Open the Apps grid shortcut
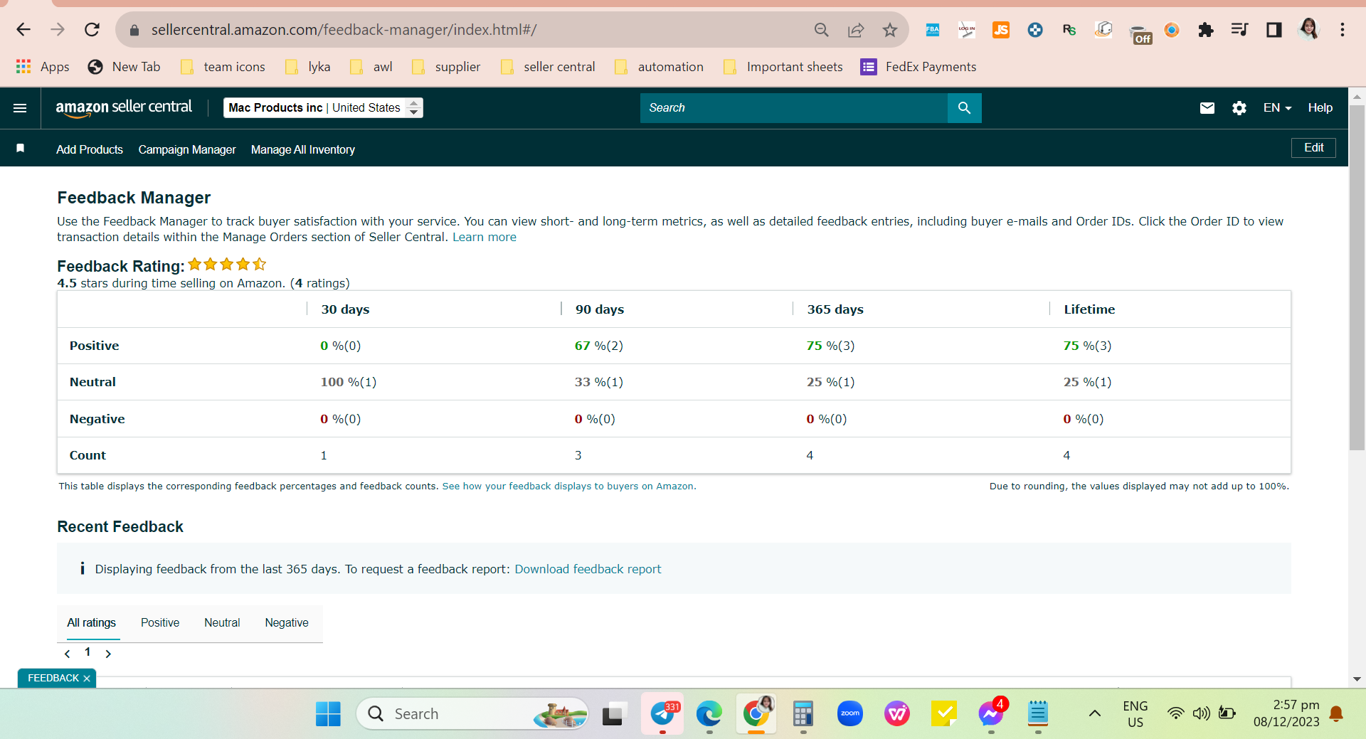The width and height of the screenshot is (1366, 739). click(43, 67)
